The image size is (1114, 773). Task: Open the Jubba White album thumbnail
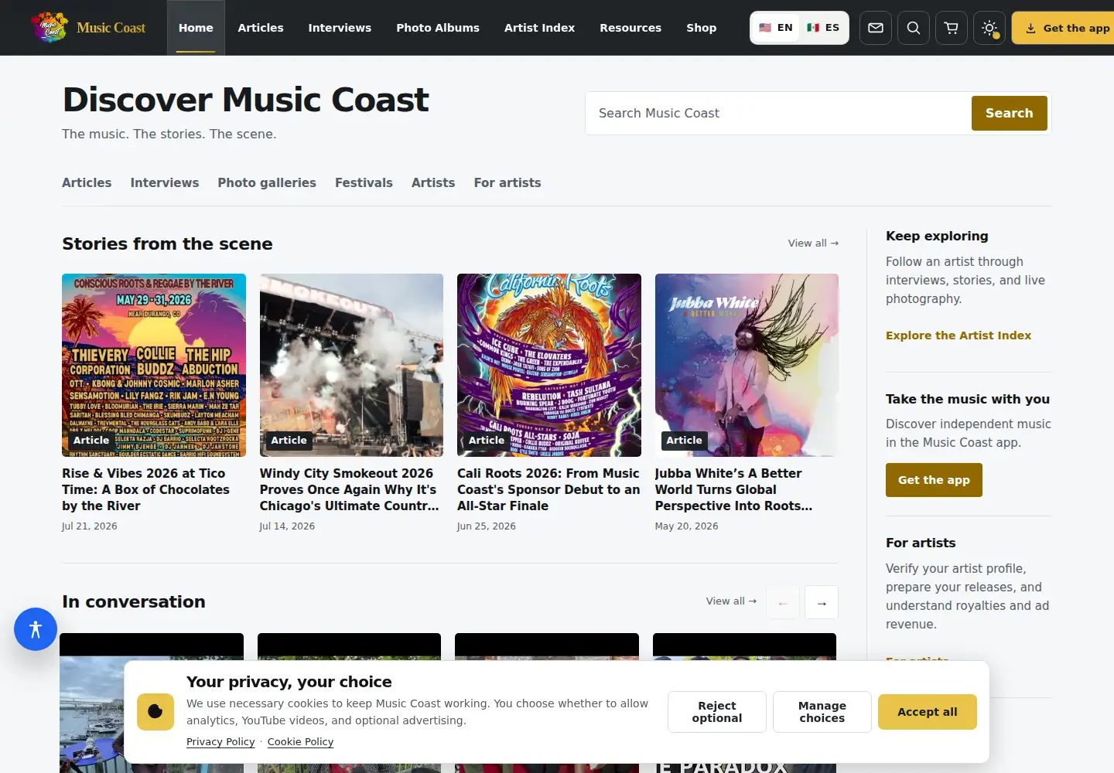[747, 365]
